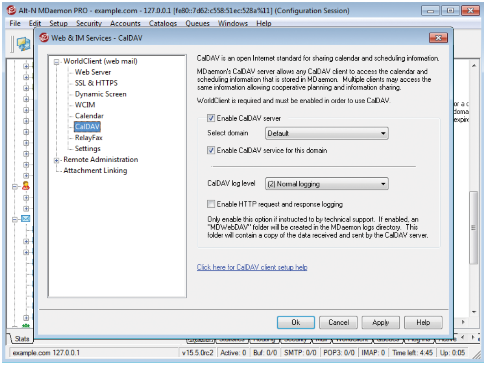Open the Select domain dropdown

coord(327,133)
